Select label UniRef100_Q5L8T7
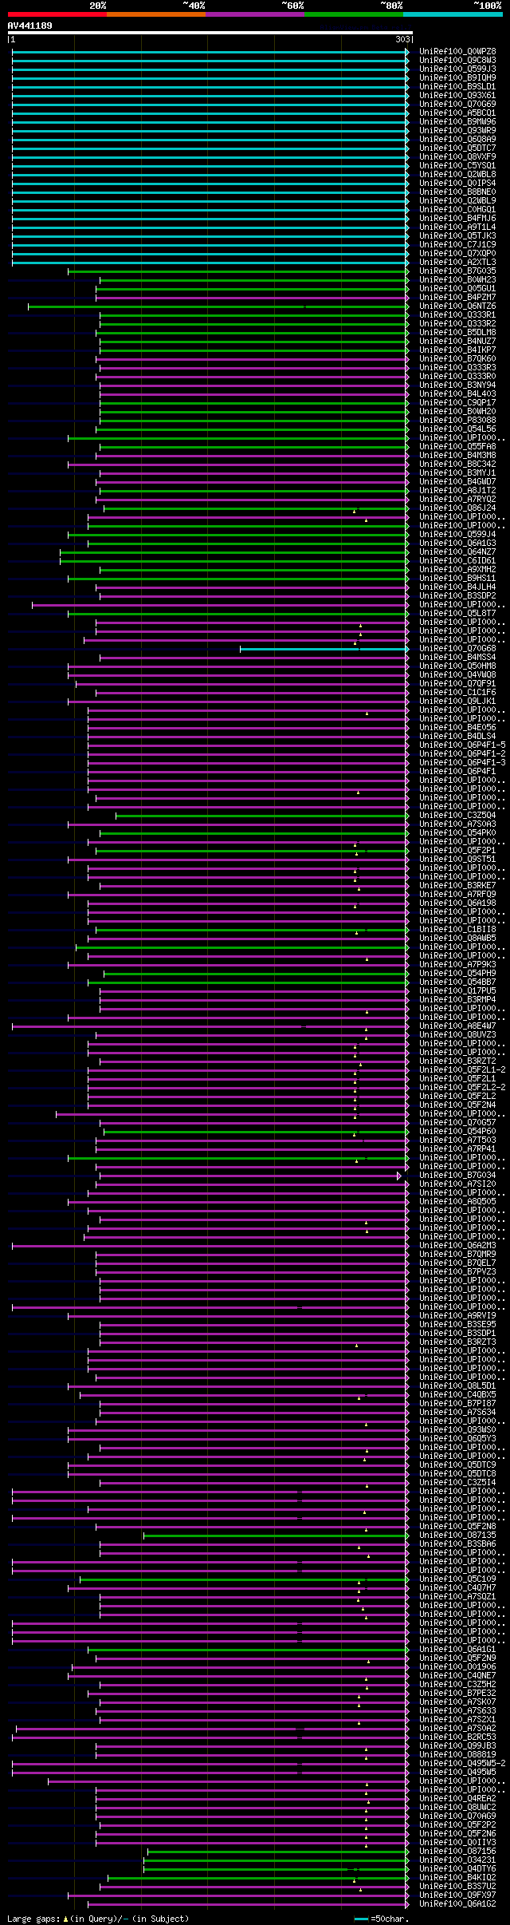This screenshot has width=510, height=1925. pos(457,613)
